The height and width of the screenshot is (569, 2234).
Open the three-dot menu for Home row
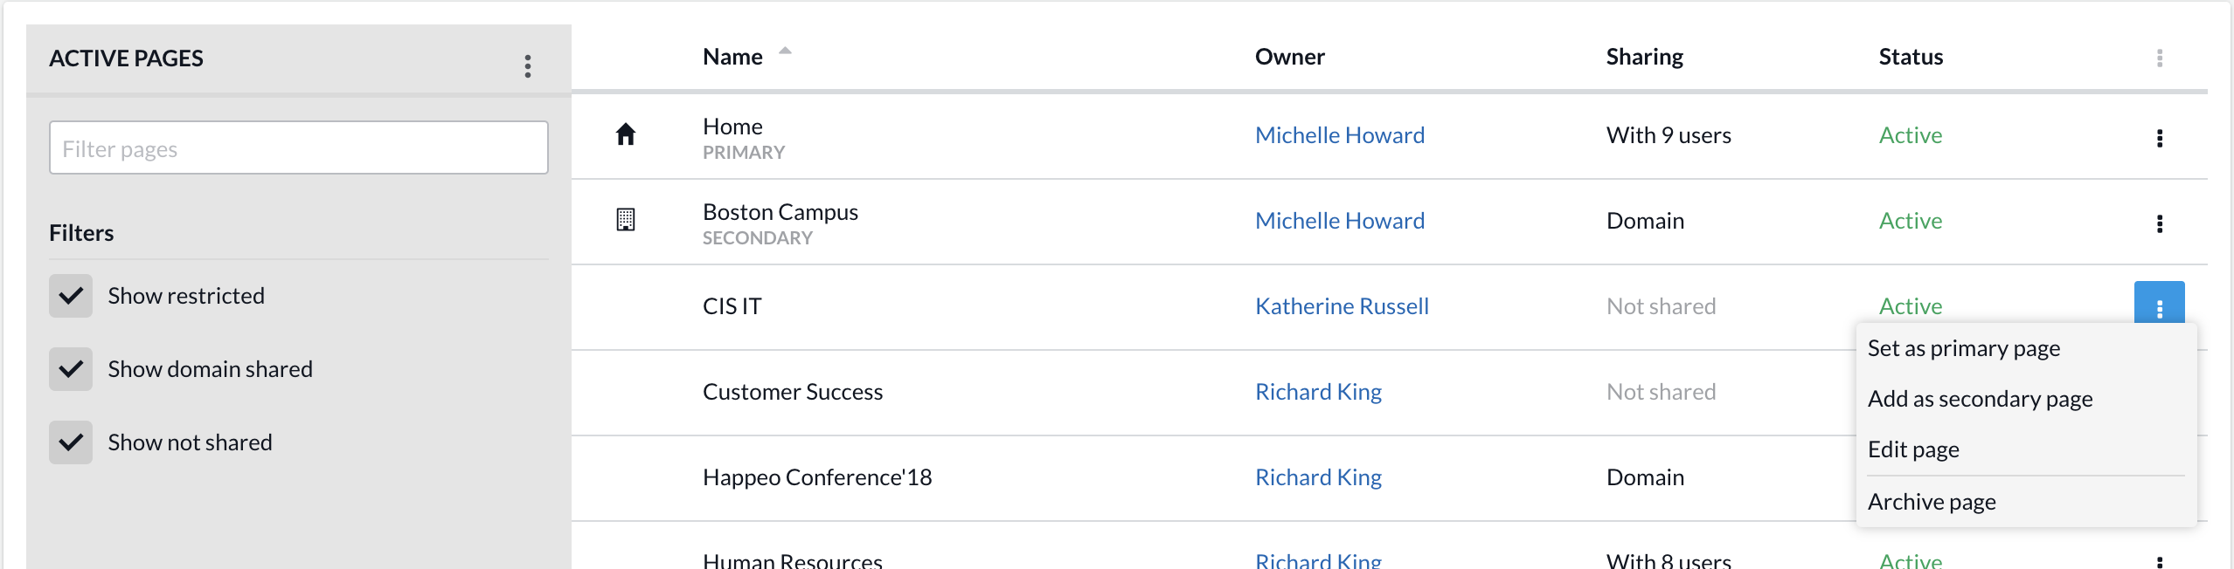click(x=2159, y=138)
